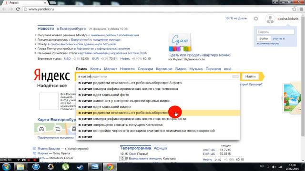Click the volume speaker tray icon
Image resolution: width=305 pixels, height=171 pixels.
(274, 167)
